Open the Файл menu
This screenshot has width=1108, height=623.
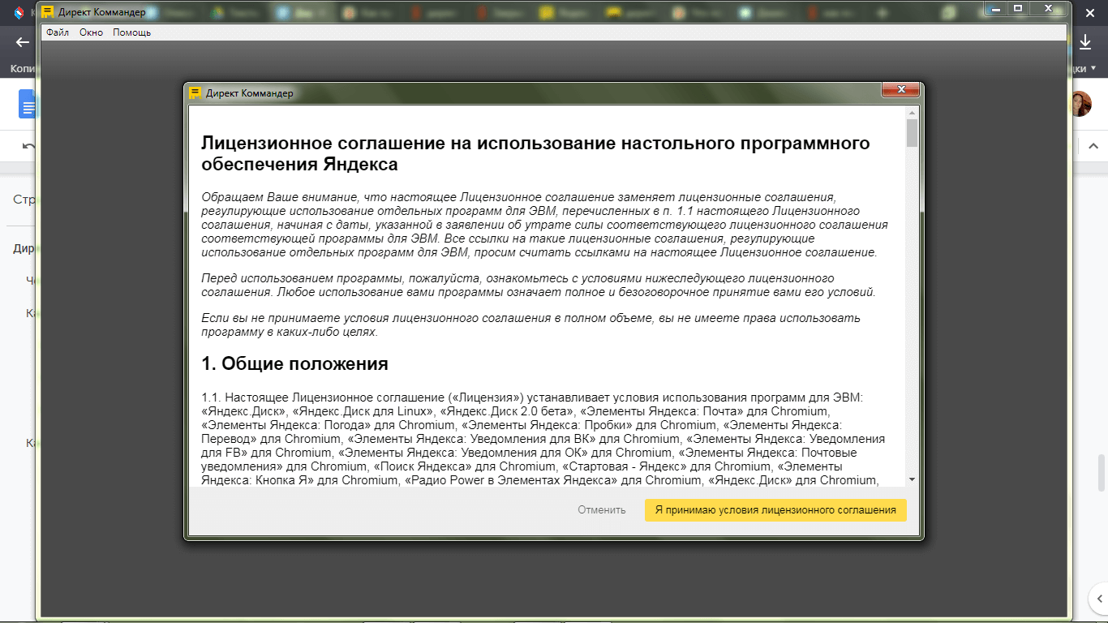click(58, 32)
